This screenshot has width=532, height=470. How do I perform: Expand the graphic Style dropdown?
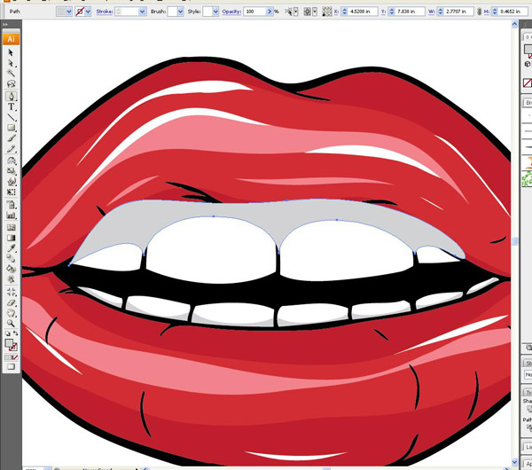[217, 12]
